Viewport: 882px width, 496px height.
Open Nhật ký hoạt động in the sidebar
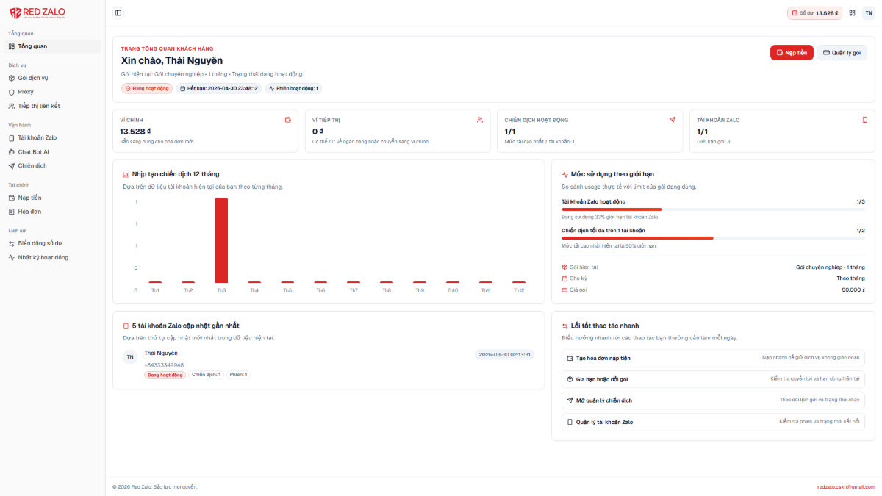click(x=52, y=257)
